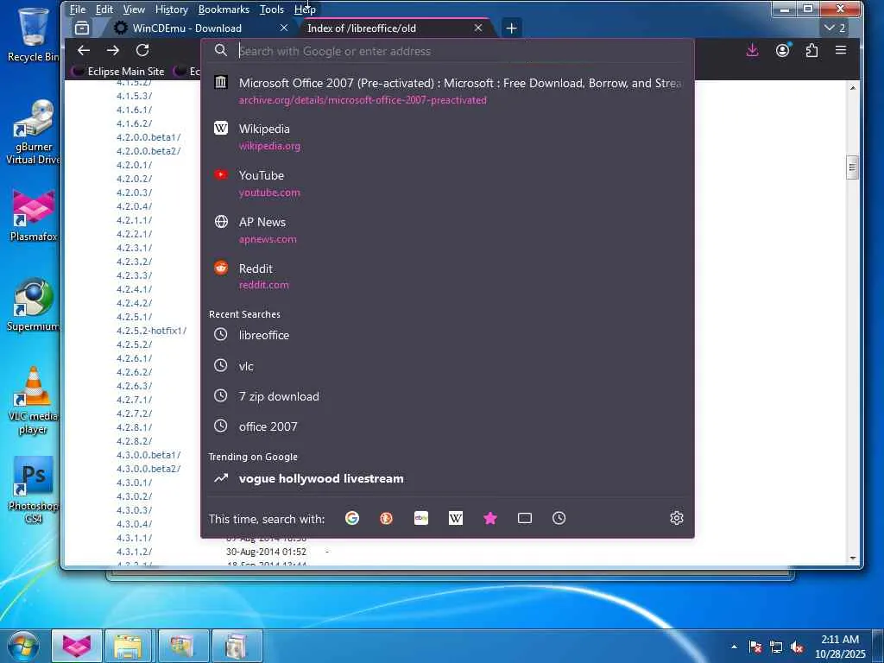The width and height of the screenshot is (884, 663).
Task: Search history with the clock icon
Action: 559,518
